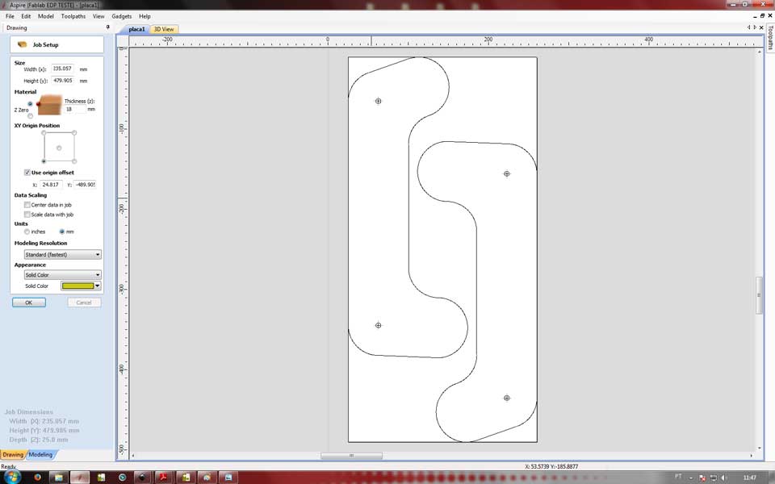
Task: Open the Solid Color picker arrow
Action: click(98, 286)
